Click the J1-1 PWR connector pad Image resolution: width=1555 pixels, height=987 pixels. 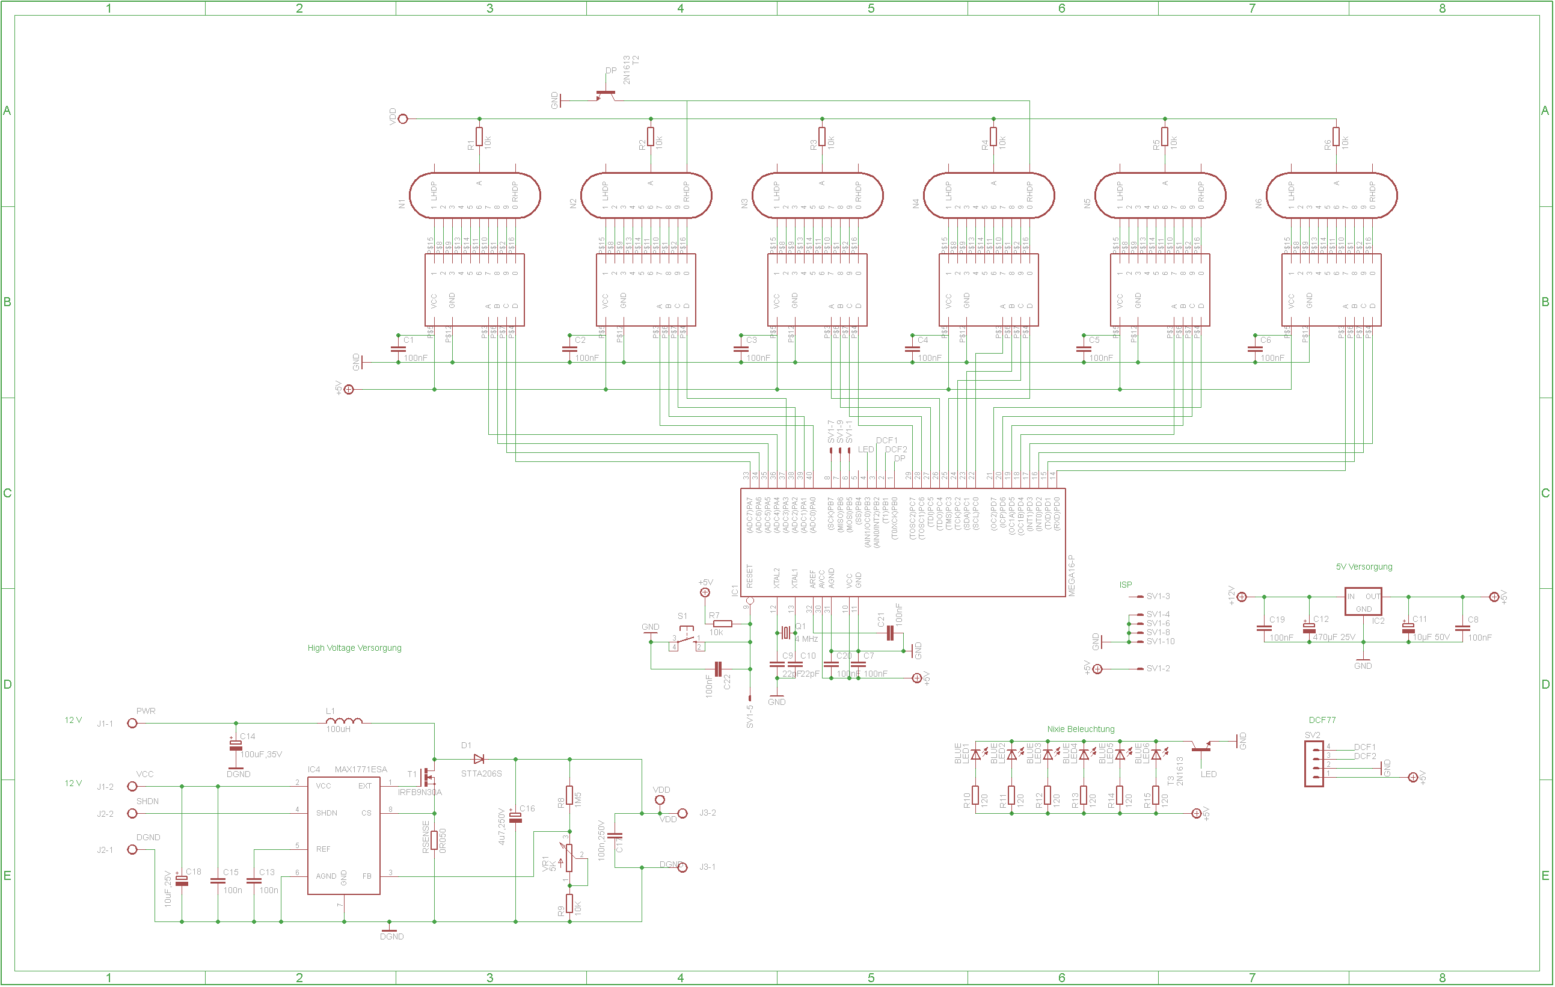click(132, 724)
